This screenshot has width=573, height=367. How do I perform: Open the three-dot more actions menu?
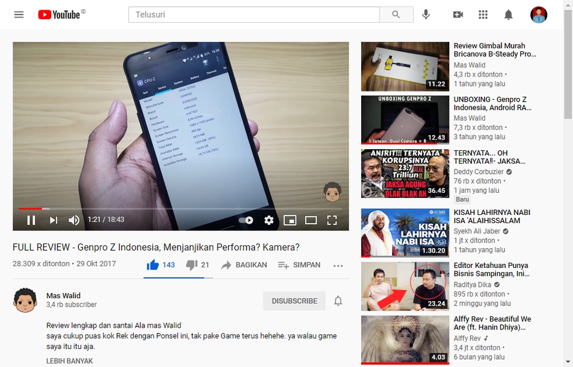pyautogui.click(x=338, y=266)
